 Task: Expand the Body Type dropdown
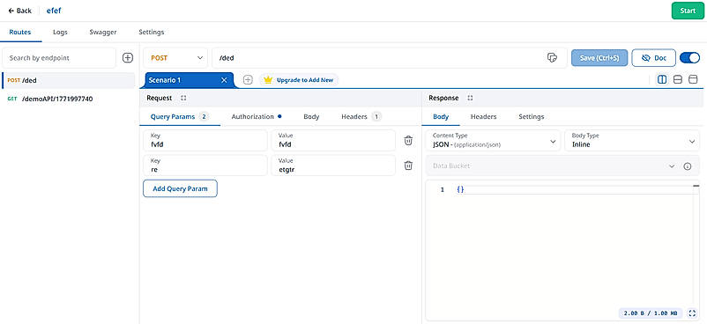(633, 141)
